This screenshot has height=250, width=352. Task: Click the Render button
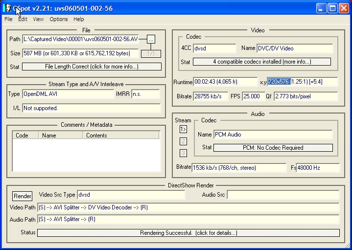point(22,196)
